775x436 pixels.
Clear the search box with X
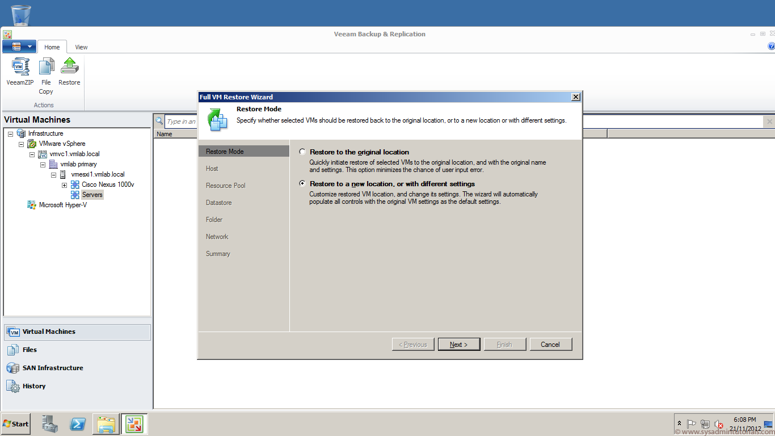(769, 121)
